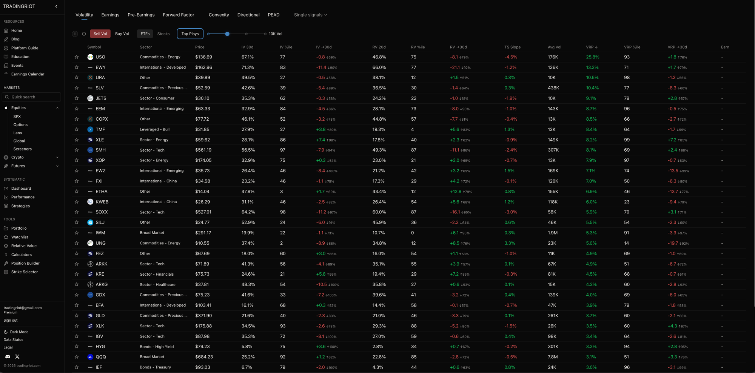Click the info icon beside Sell Vol
The height and width of the screenshot is (373, 755).
75,34
